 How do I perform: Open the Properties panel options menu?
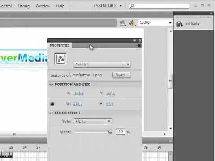click(x=139, y=45)
